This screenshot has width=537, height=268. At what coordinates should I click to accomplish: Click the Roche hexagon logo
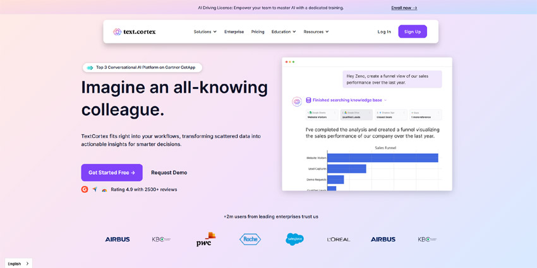(250, 239)
